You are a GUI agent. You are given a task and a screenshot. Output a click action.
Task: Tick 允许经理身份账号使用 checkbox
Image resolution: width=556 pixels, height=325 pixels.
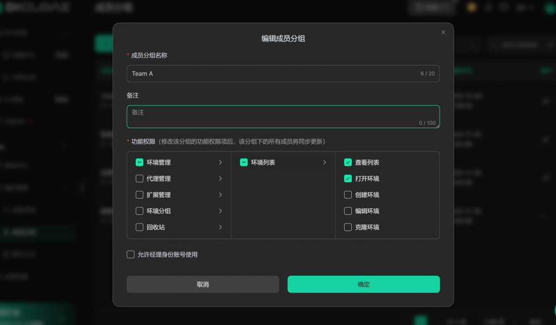131,254
